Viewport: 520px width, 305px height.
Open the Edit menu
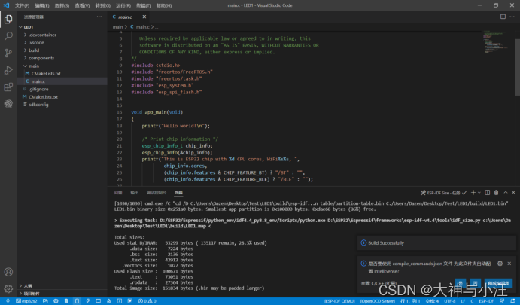pyautogui.click(x=42, y=5)
